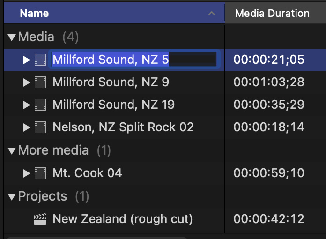Select the 00:00:59;10 duration of Mt. Cook 04
The width and height of the screenshot is (326, 239).
click(269, 173)
